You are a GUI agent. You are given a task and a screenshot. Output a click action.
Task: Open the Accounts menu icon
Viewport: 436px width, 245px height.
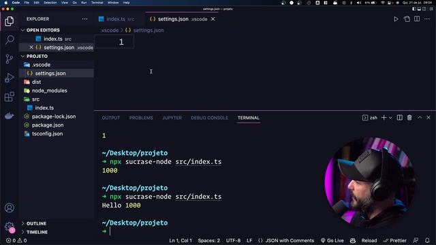pos(9,208)
